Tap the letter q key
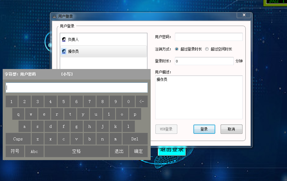 pyautogui.click(x=18, y=114)
